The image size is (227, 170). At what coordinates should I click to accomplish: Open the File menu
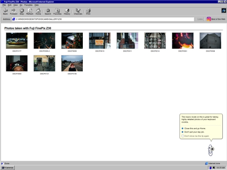click(x=4, y=5)
